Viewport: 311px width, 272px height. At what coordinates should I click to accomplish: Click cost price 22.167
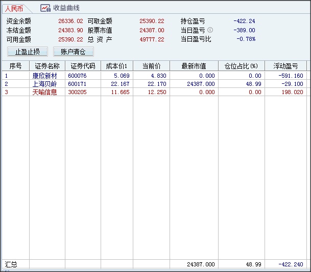(120, 84)
